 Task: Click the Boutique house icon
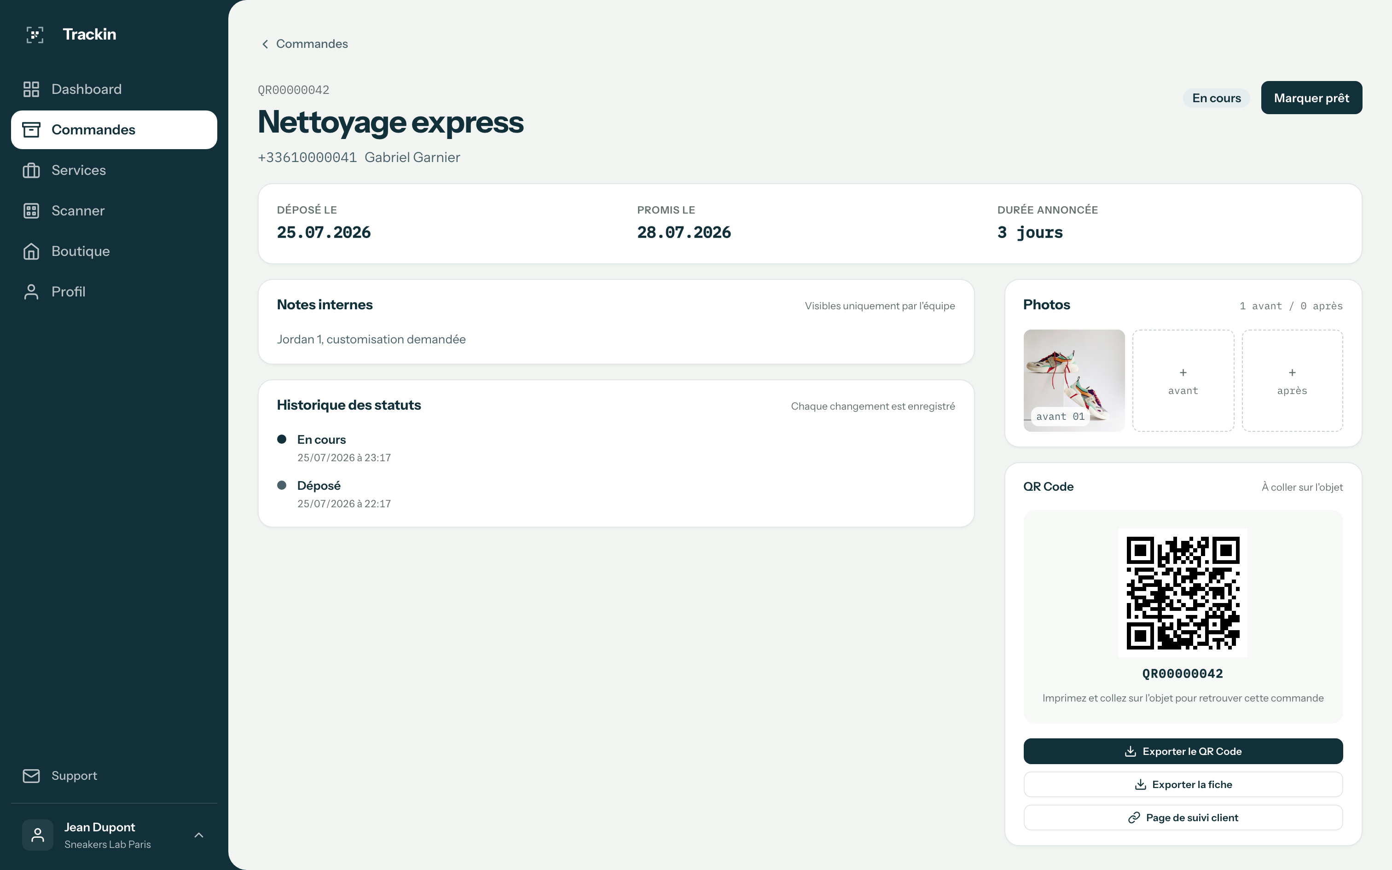pos(31,251)
